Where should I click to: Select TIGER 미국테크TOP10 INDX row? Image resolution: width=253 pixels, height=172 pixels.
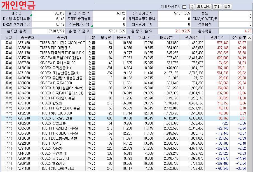click(x=124, y=53)
